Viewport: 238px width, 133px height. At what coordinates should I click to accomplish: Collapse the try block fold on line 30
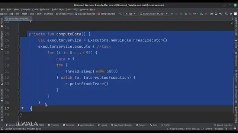point(19,65)
